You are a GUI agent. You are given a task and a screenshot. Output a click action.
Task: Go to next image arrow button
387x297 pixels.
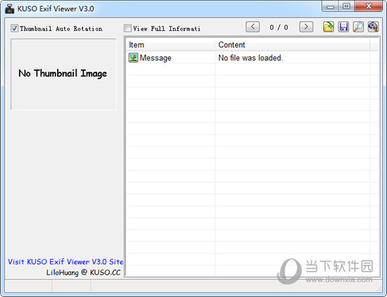coord(306,27)
